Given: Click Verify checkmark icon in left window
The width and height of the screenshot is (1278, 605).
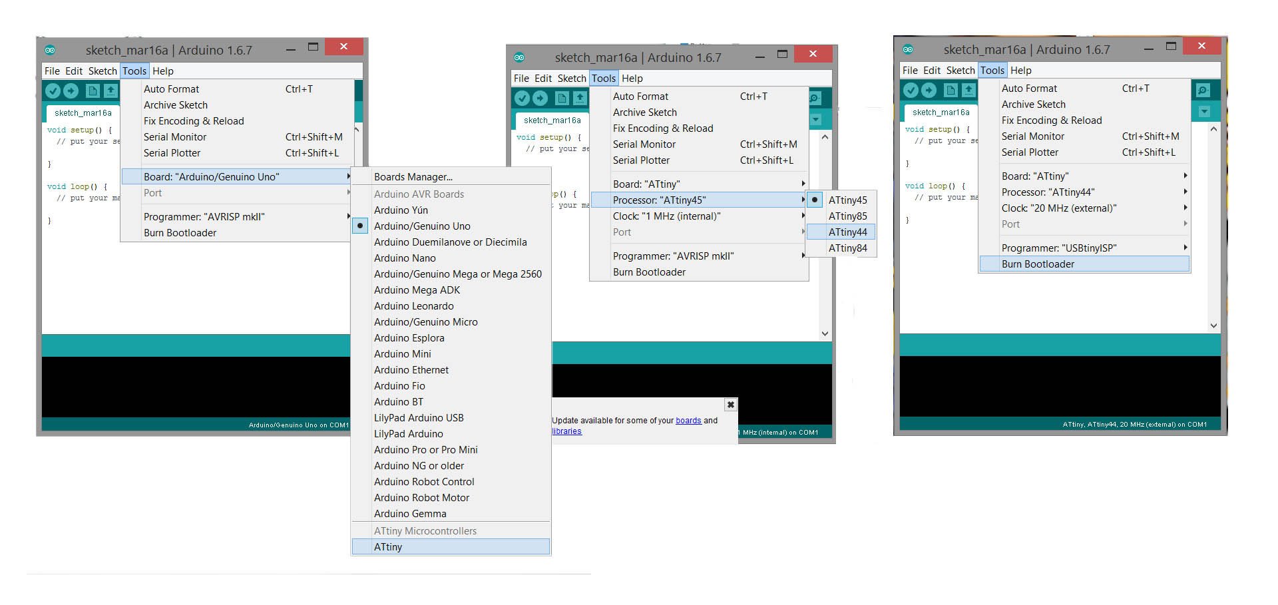Looking at the screenshot, I should (x=53, y=91).
